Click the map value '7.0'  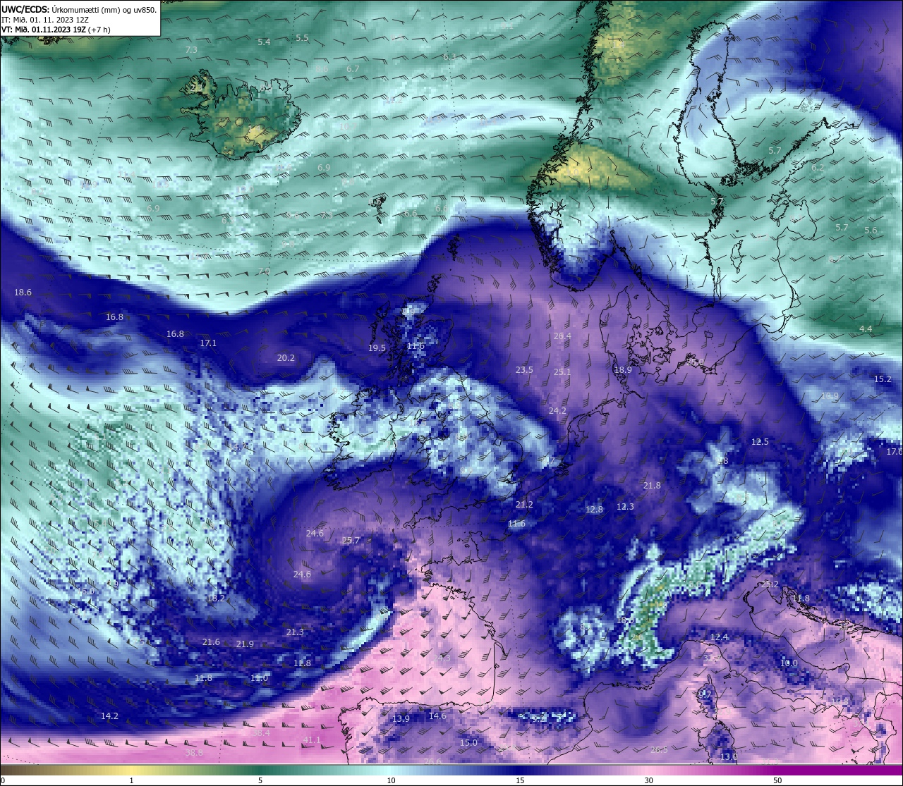264,271
